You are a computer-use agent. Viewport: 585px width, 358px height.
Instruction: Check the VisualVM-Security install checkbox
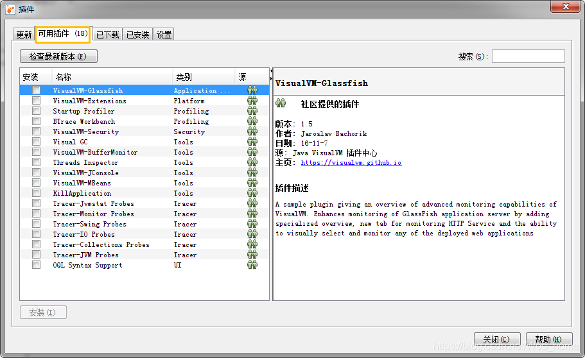(x=36, y=132)
